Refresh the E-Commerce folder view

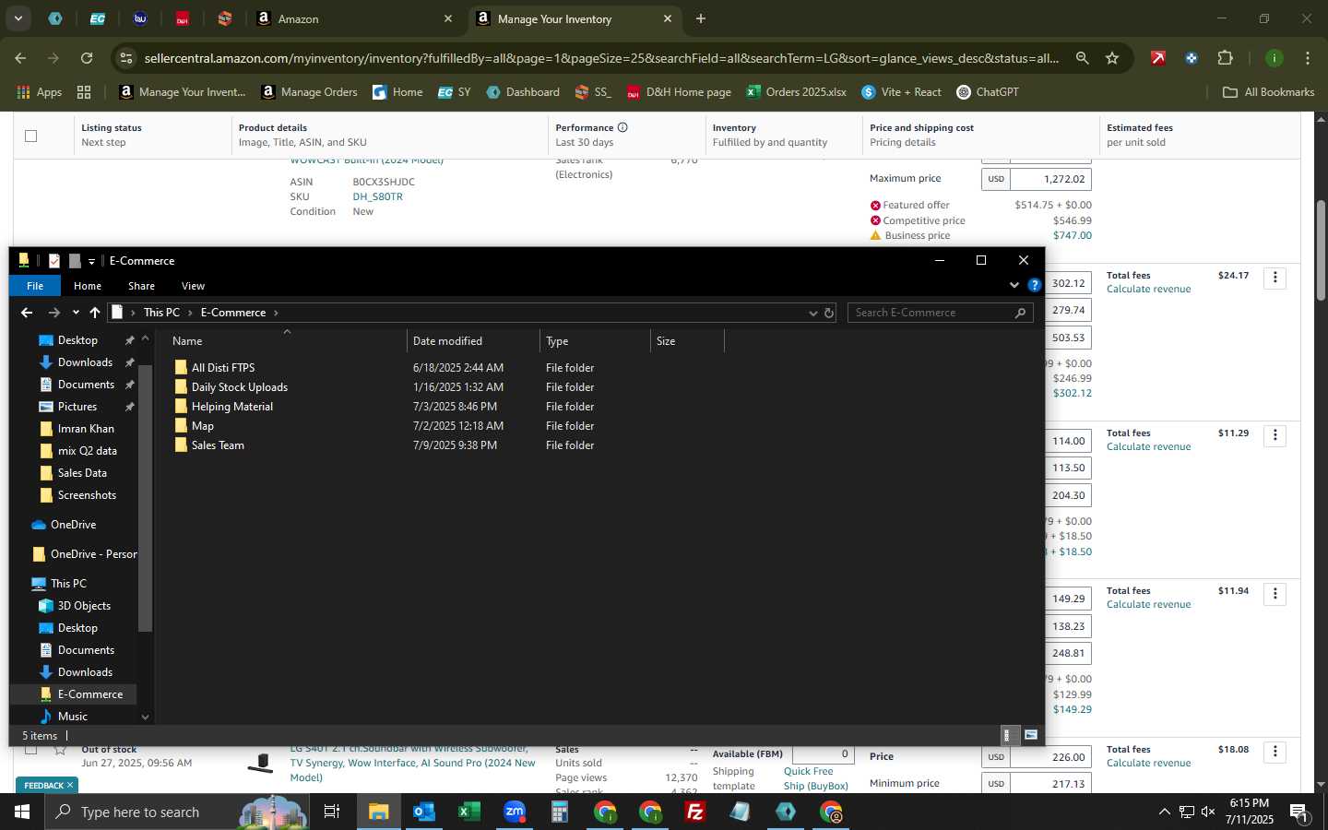click(x=829, y=313)
